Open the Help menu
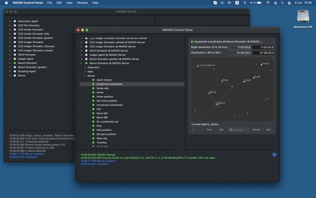 click(x=95, y=3)
